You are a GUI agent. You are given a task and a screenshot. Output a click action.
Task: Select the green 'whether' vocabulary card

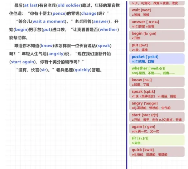tap(157, 70)
